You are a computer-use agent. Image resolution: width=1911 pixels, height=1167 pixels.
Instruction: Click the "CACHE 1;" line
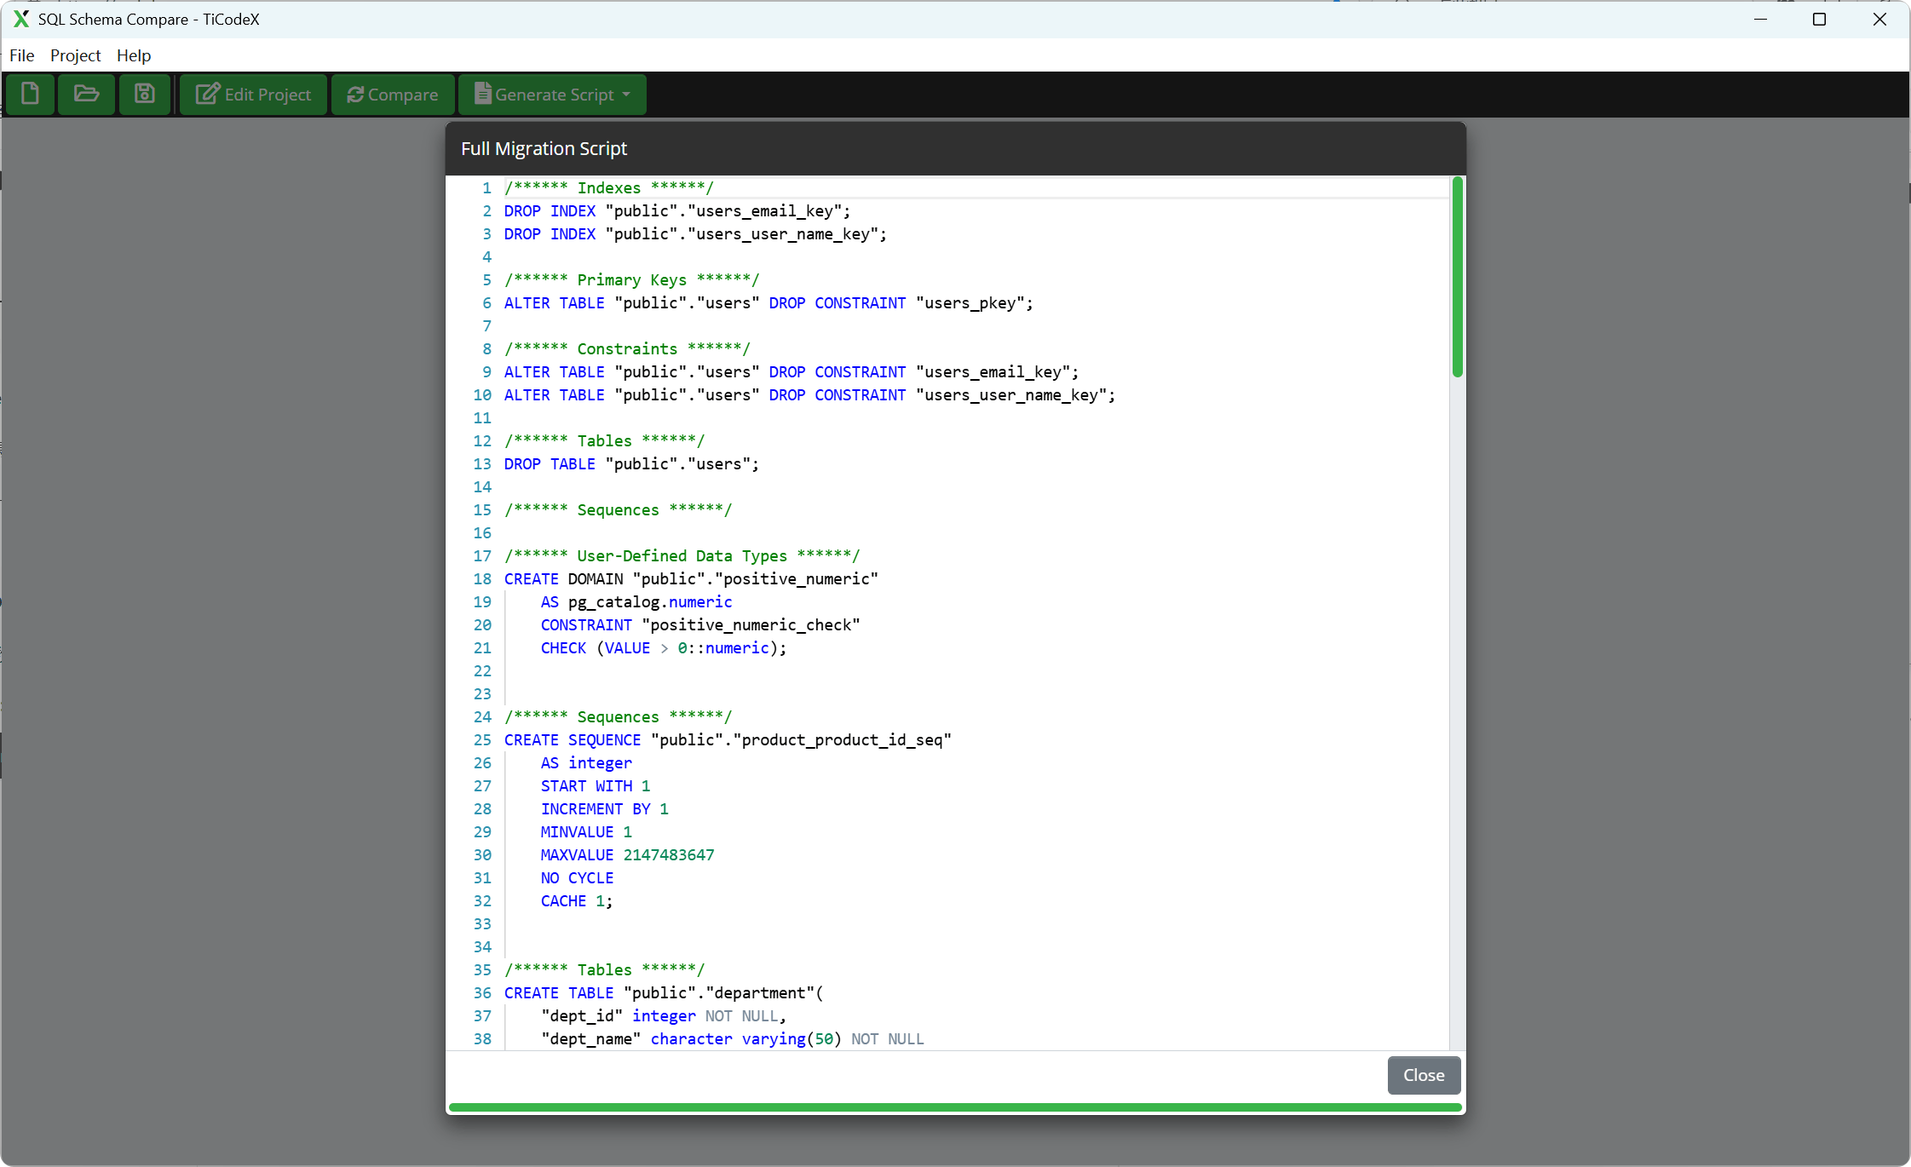tap(577, 900)
